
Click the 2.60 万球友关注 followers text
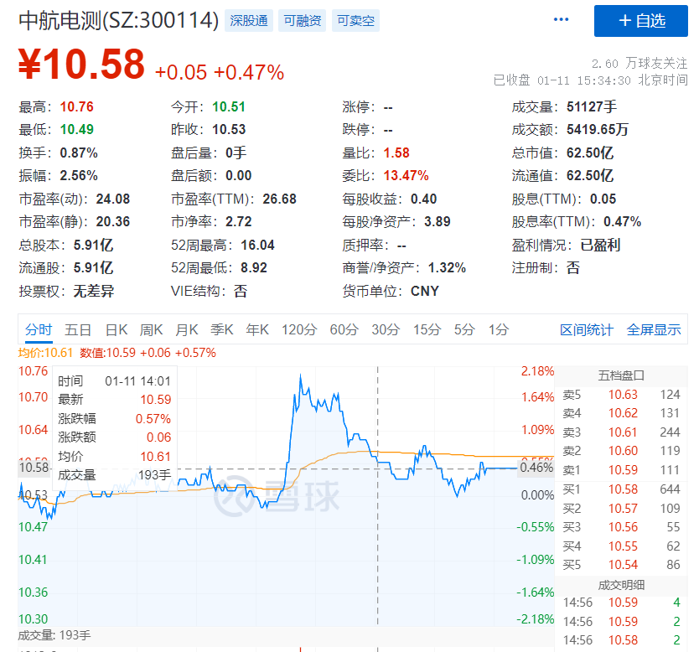[x=639, y=64]
